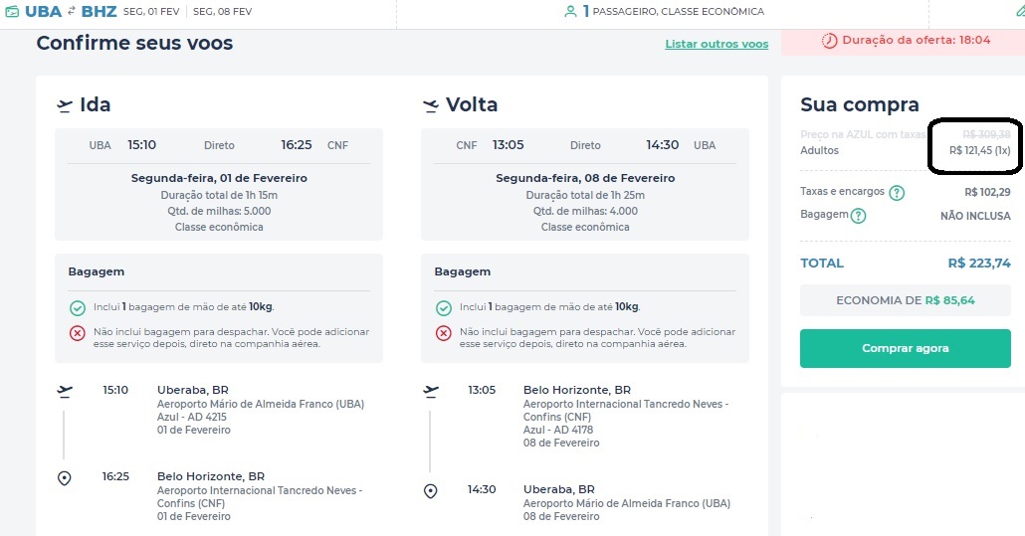This screenshot has width=1025, height=536.
Task: Click the 1 Passageiro, Classe Econômica selector
Action: (x=674, y=11)
